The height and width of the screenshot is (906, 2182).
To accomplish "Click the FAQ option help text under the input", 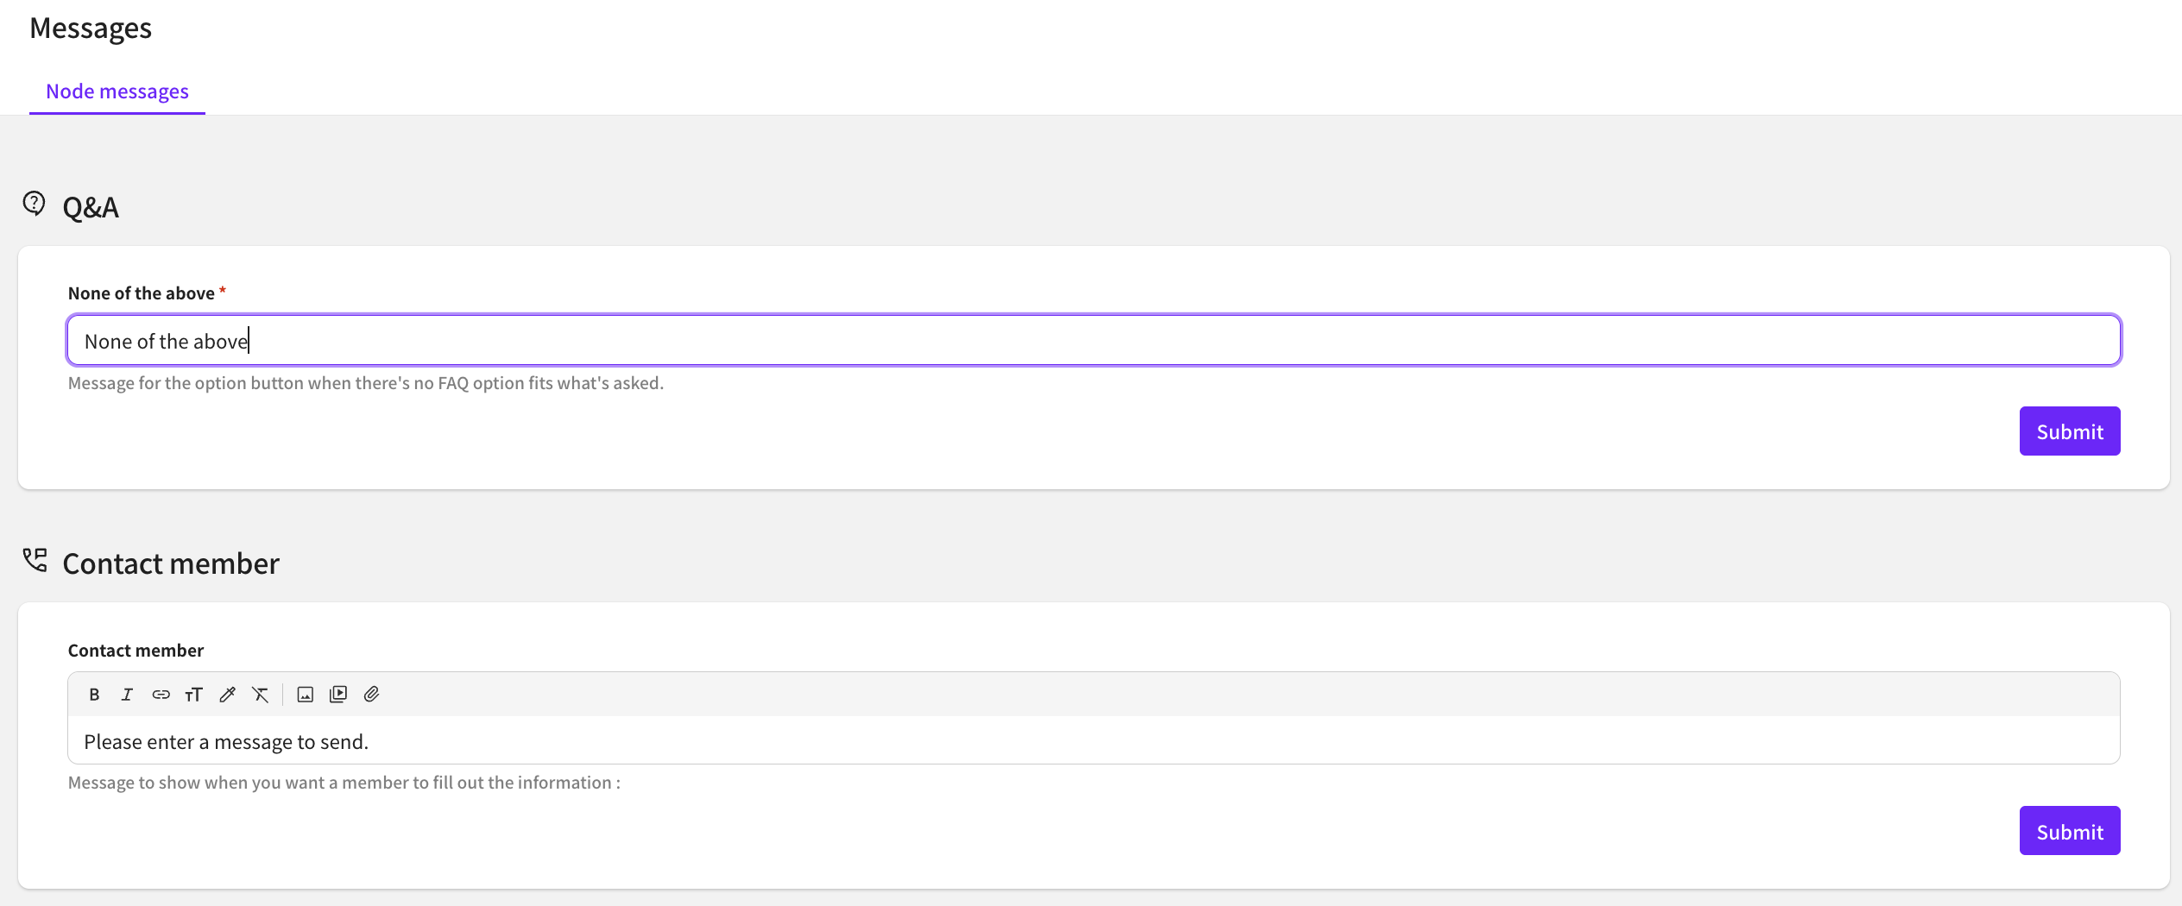I will click(366, 383).
